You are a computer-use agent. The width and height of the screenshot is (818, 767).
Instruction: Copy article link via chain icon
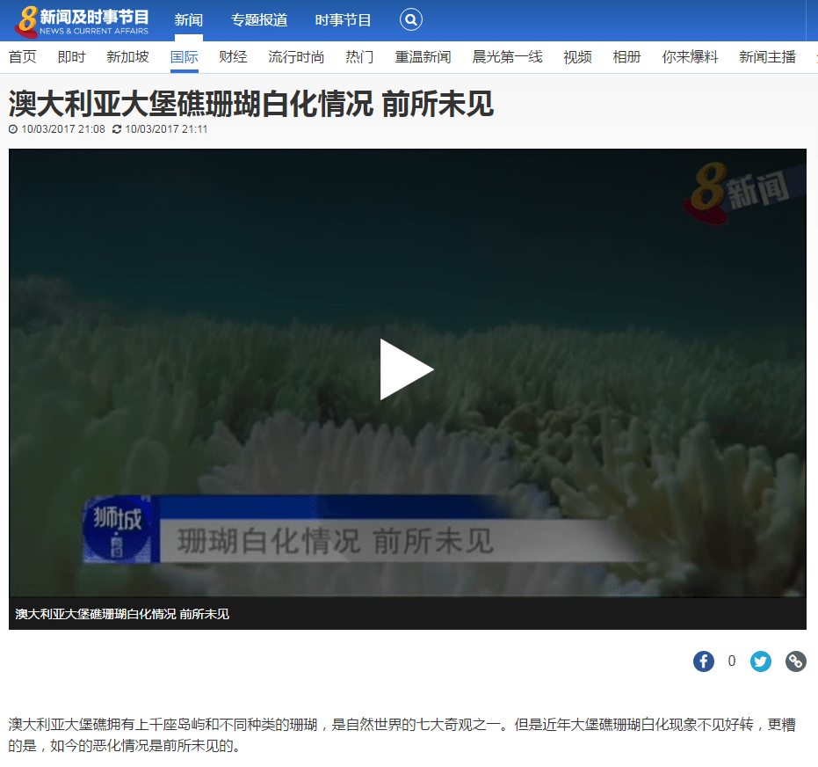pos(796,661)
